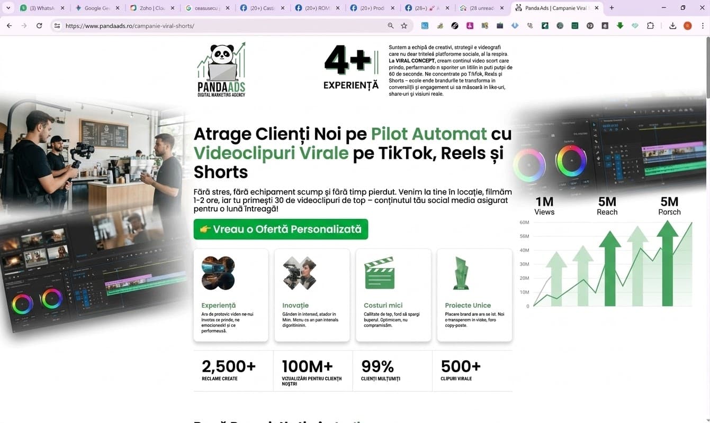Screen dimensions: 710x423
Task: Open a new tab with plus button
Action: coord(612,8)
